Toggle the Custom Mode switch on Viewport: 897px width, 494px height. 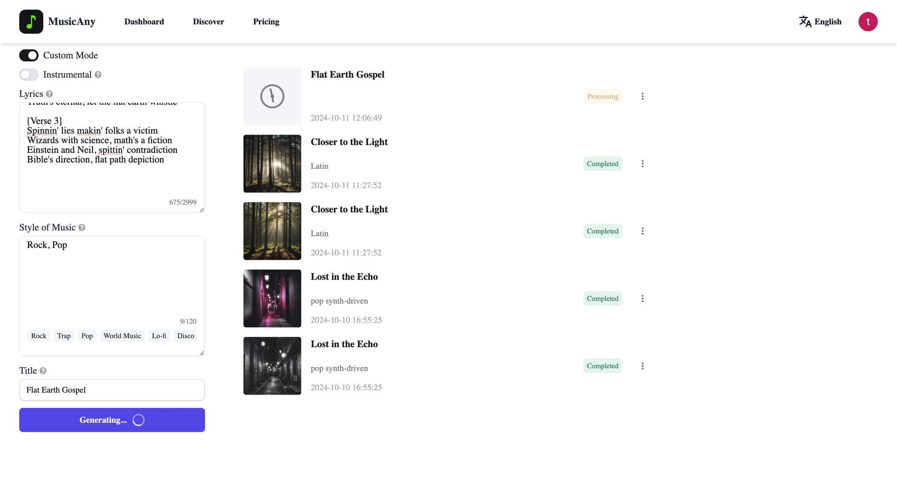pos(28,55)
